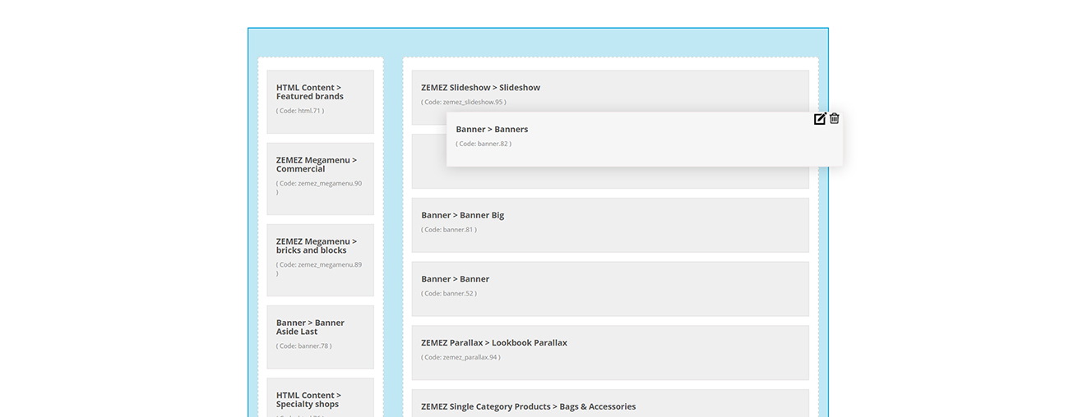Click the code text zemez_megamenu.89
This screenshot has width=1069, height=417.
point(319,268)
